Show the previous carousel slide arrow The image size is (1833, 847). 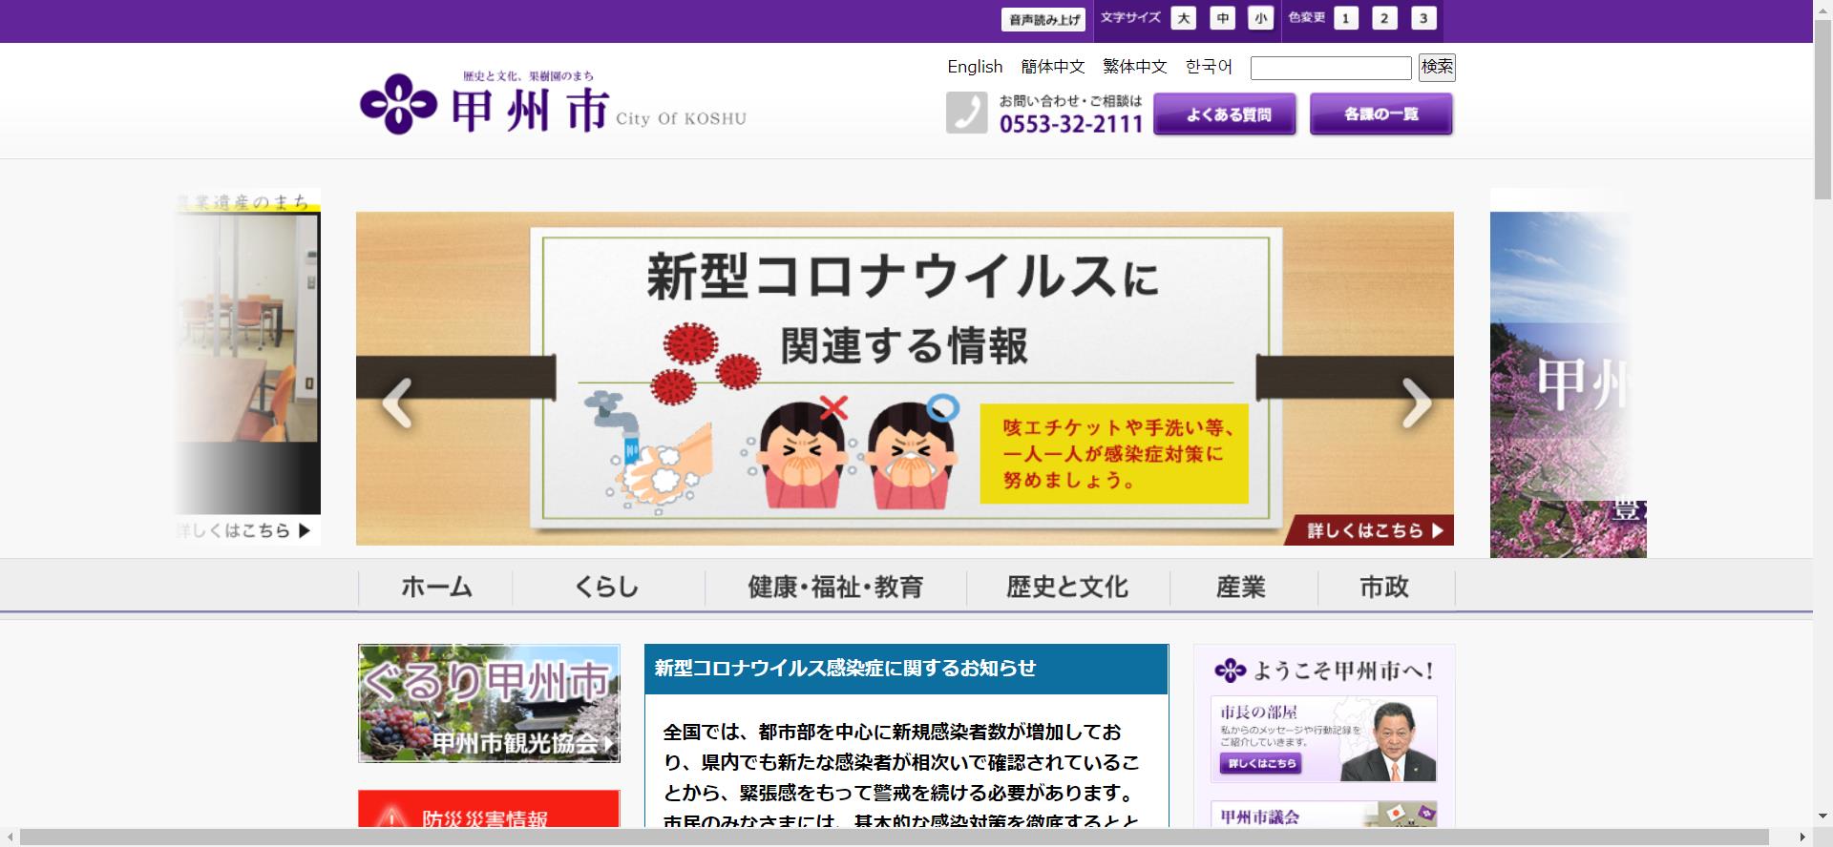(x=396, y=403)
